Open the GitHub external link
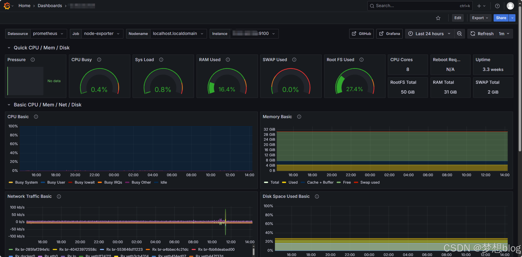 tap(361, 34)
